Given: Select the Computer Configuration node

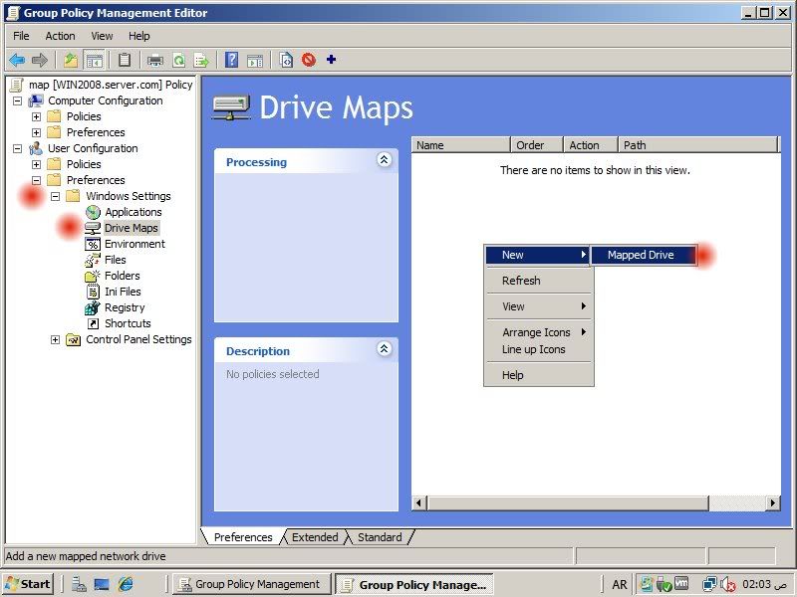Looking at the screenshot, I should 106,100.
